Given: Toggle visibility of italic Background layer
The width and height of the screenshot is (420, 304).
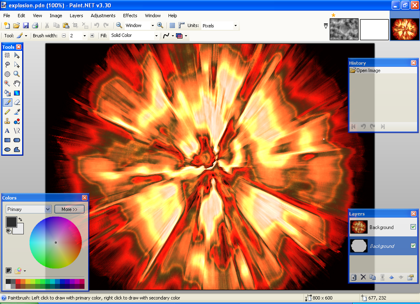Looking at the screenshot, I should click(413, 246).
